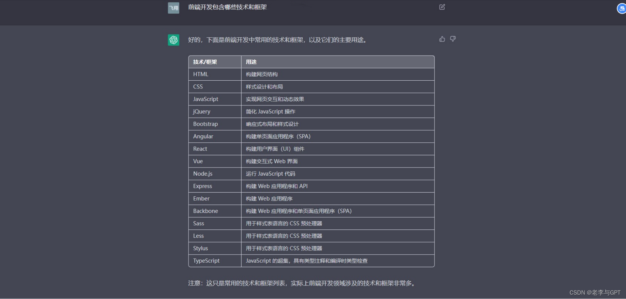The image size is (626, 299).
Task: Click the HTML table cell
Action: click(x=215, y=74)
